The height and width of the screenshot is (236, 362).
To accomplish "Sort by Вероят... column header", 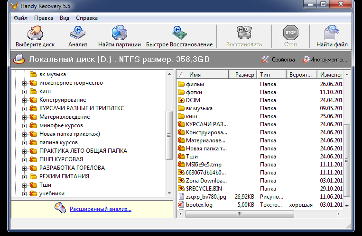I will pos(302,75).
